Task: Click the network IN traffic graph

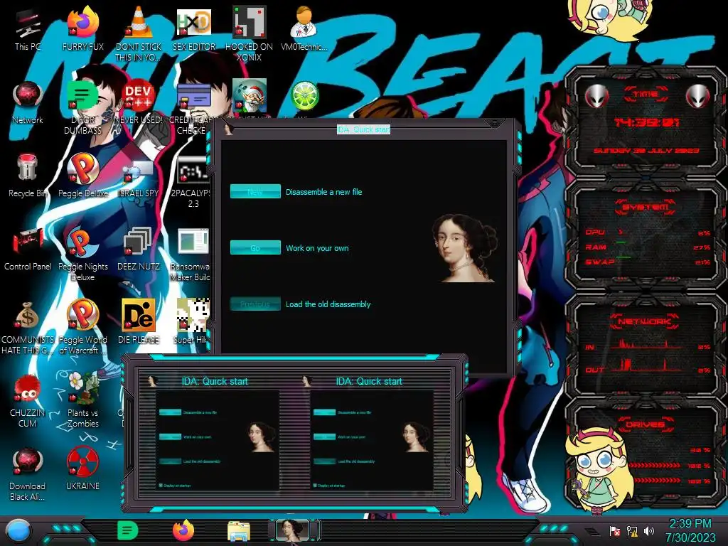Action: (x=646, y=345)
